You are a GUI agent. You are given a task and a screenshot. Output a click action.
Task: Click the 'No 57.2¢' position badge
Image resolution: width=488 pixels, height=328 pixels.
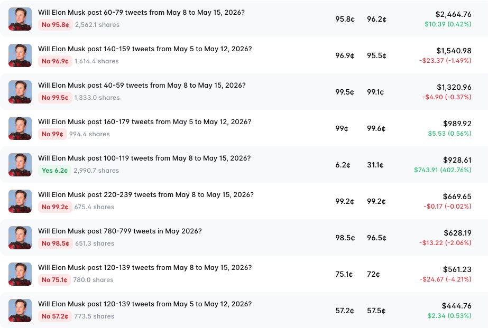(55, 316)
